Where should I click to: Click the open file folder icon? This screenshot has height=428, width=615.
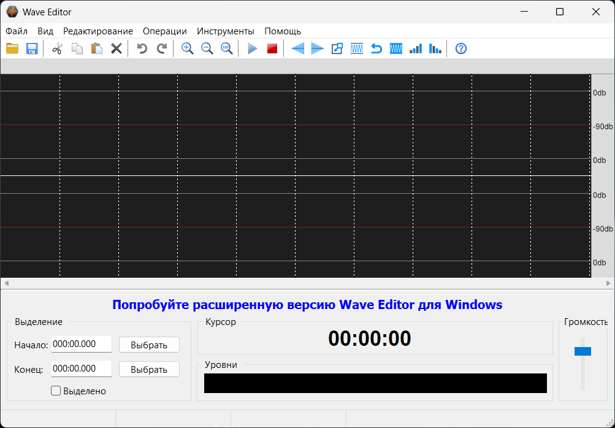click(x=12, y=48)
